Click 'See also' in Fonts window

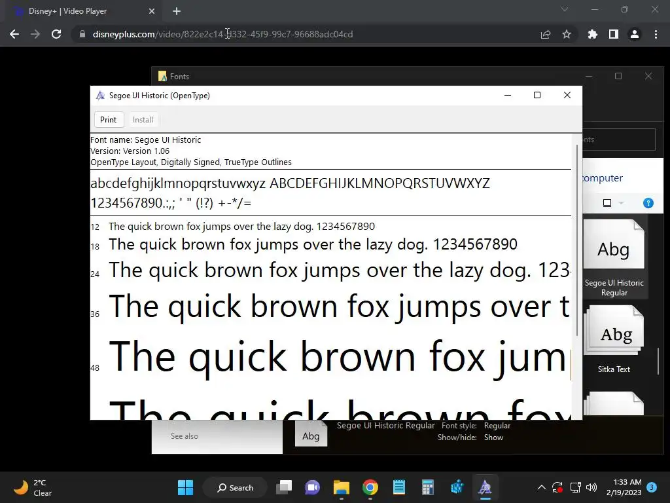[x=184, y=436]
